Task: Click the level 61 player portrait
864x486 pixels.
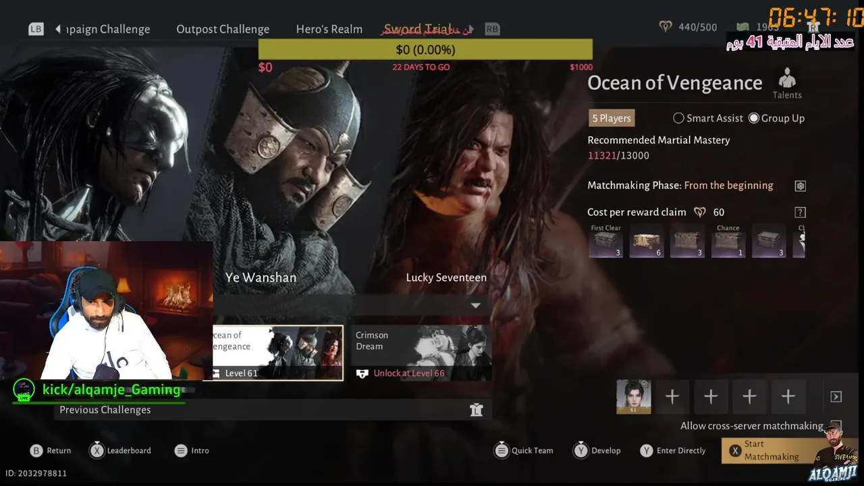Action: pos(634,397)
